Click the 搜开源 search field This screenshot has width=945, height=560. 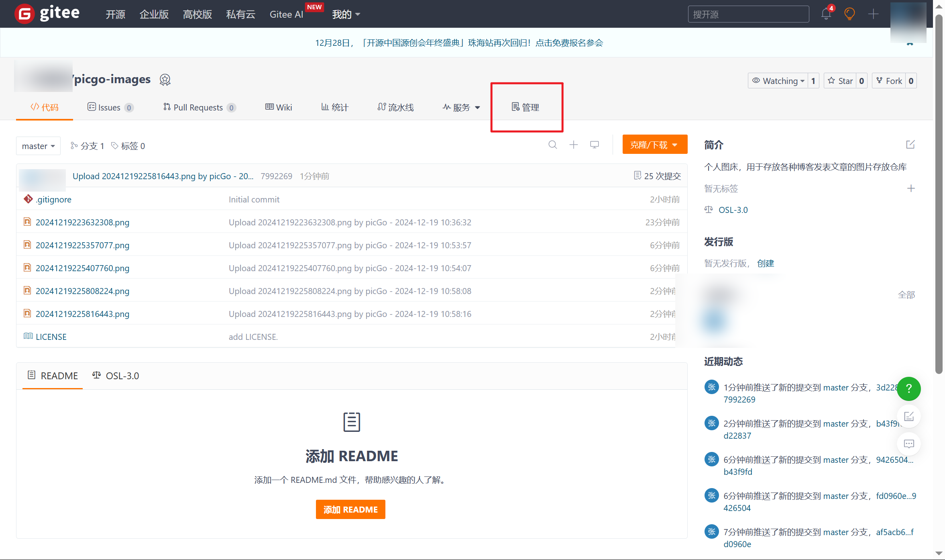coord(747,14)
